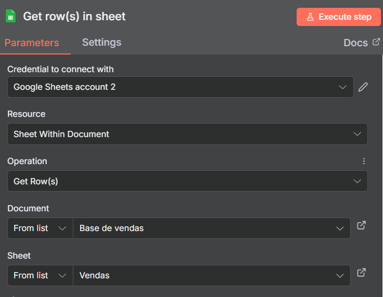Click the Get row(s) in sheet node title
The image size is (383, 297).
[74, 17]
